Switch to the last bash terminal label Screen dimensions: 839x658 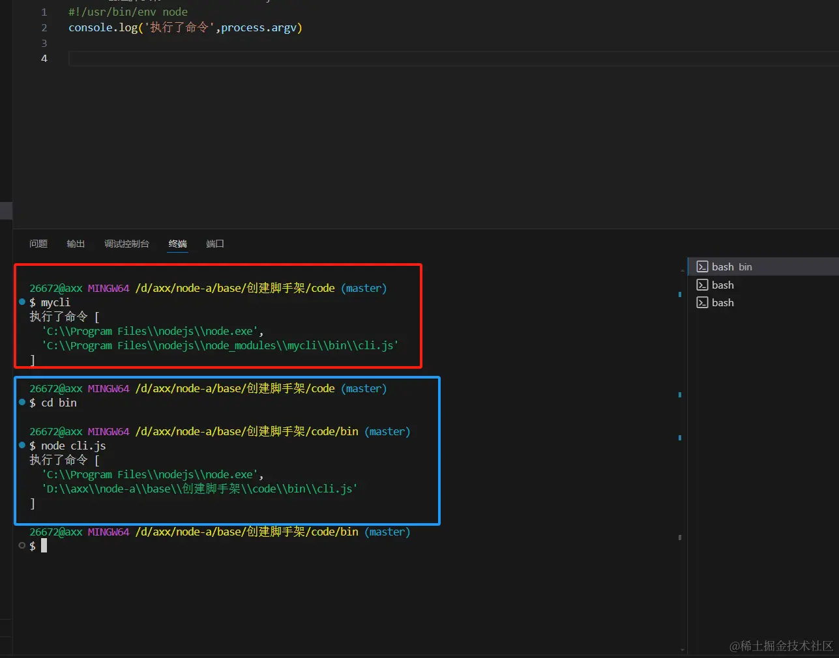click(x=722, y=303)
